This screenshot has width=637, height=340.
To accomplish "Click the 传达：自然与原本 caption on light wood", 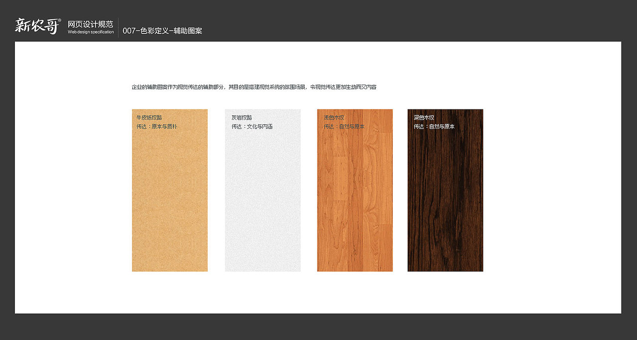I will point(342,126).
